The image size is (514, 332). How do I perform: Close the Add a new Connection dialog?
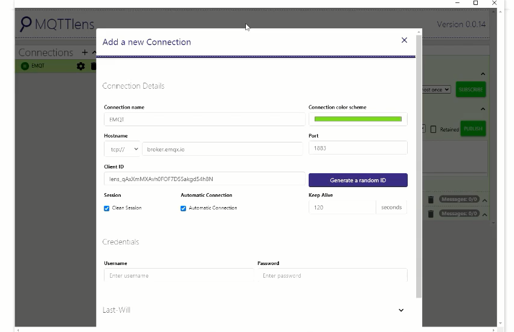(x=404, y=40)
